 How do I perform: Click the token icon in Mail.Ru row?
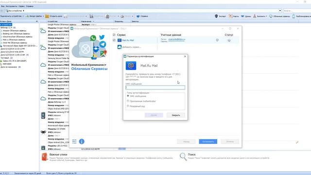click(217, 40)
